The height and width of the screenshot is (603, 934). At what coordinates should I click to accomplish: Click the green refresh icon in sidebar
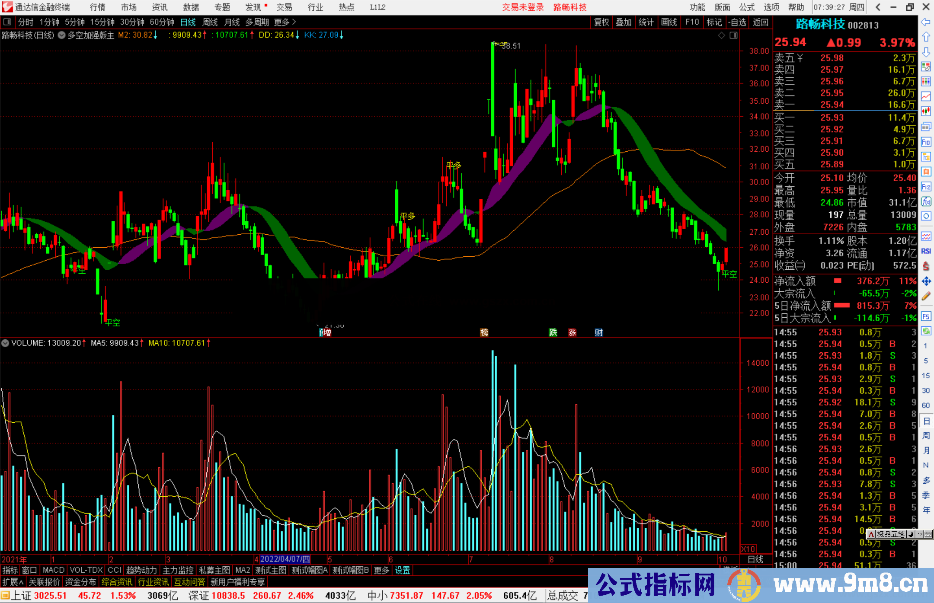tap(926, 331)
